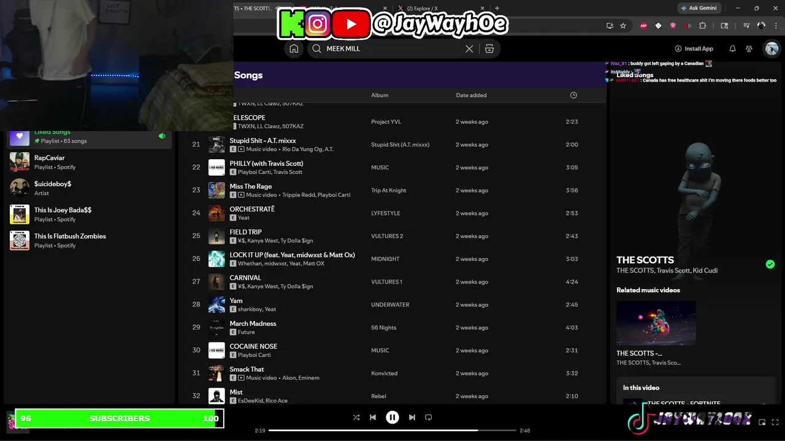Image resolution: width=785 pixels, height=441 pixels.
Task: Play the song PHILLY (with Travis Scott)
Action: [x=266, y=164]
